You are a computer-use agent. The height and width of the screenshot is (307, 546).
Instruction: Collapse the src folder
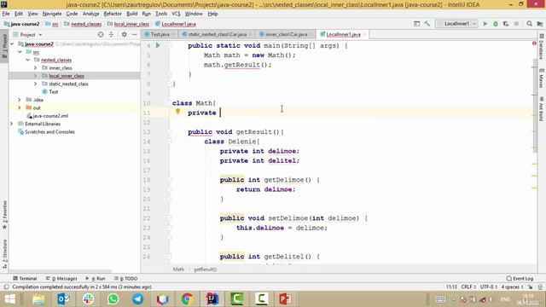pyautogui.click(x=20, y=52)
